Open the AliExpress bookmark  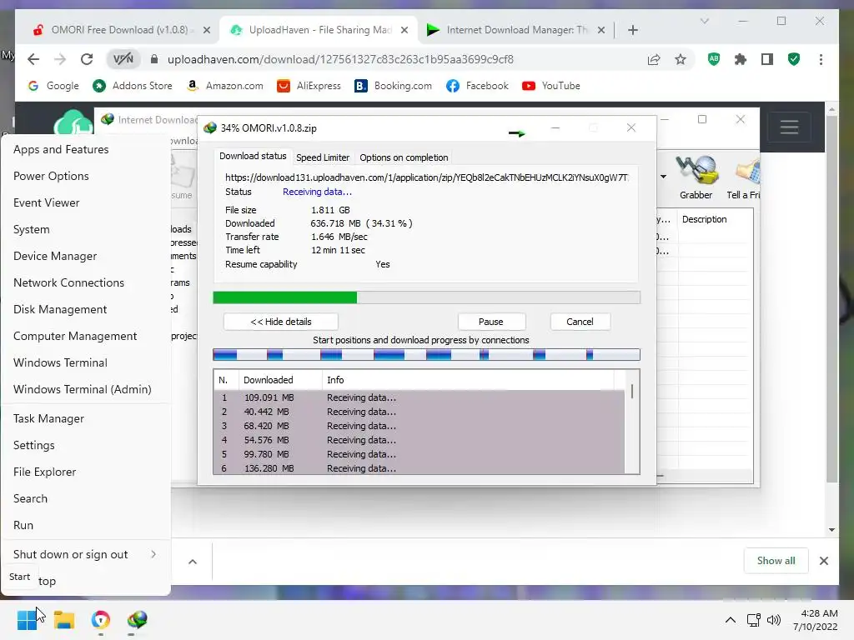pyautogui.click(x=309, y=86)
